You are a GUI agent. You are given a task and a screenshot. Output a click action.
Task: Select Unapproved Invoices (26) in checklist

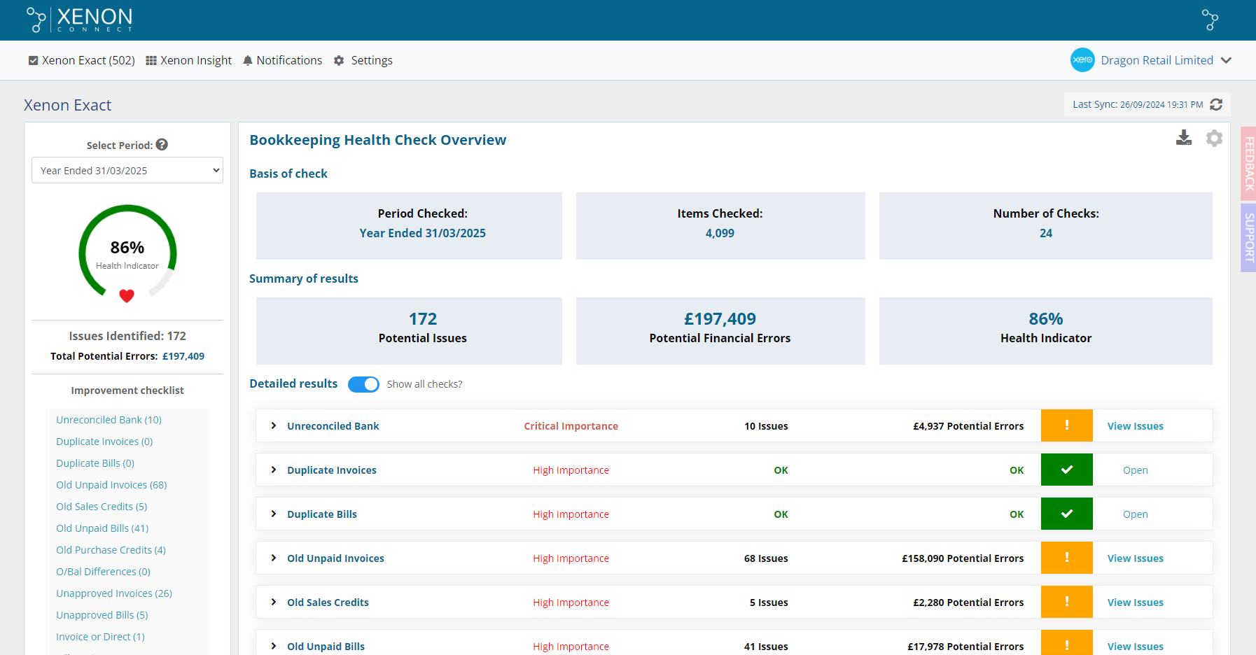[x=114, y=593]
